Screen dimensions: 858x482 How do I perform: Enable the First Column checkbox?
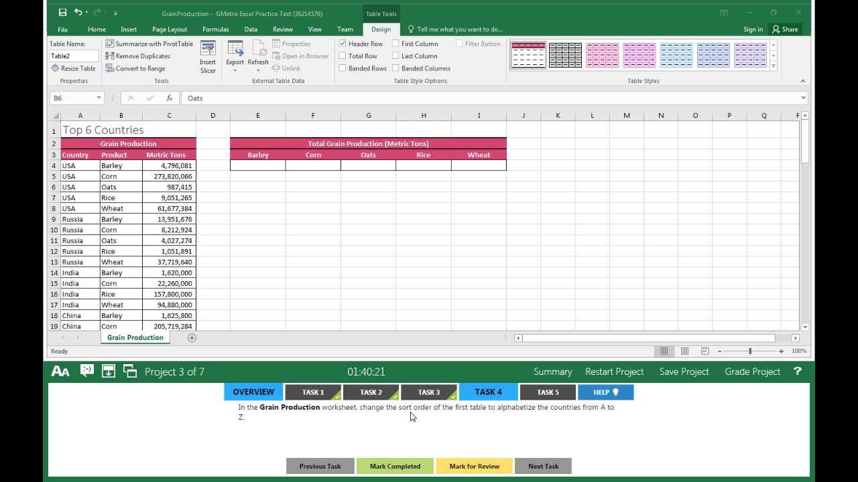(x=395, y=44)
